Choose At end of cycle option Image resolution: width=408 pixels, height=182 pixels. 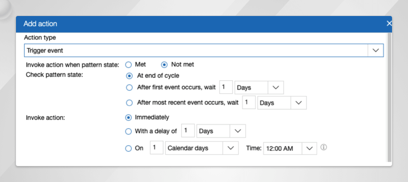click(x=129, y=75)
